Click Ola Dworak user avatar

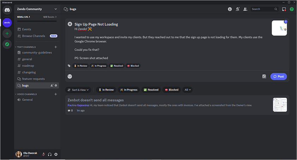[19, 154]
